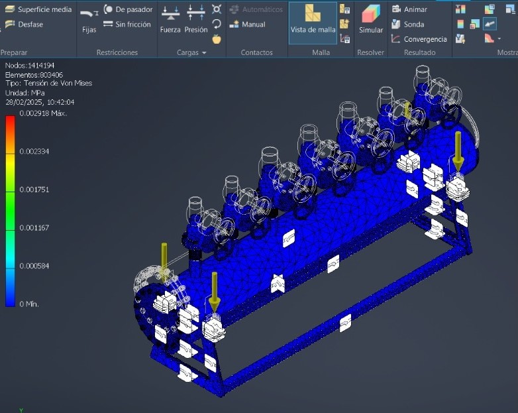Choose the De pasador pin constraint
518x413 pixels.
(128, 9)
